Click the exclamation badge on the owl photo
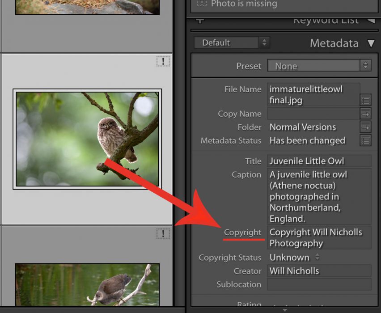The width and height of the screenshot is (381, 313). pos(163,62)
